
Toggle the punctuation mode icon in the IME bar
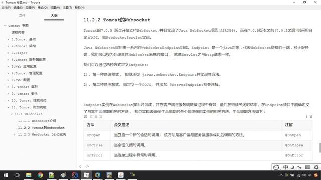(x=299, y=167)
